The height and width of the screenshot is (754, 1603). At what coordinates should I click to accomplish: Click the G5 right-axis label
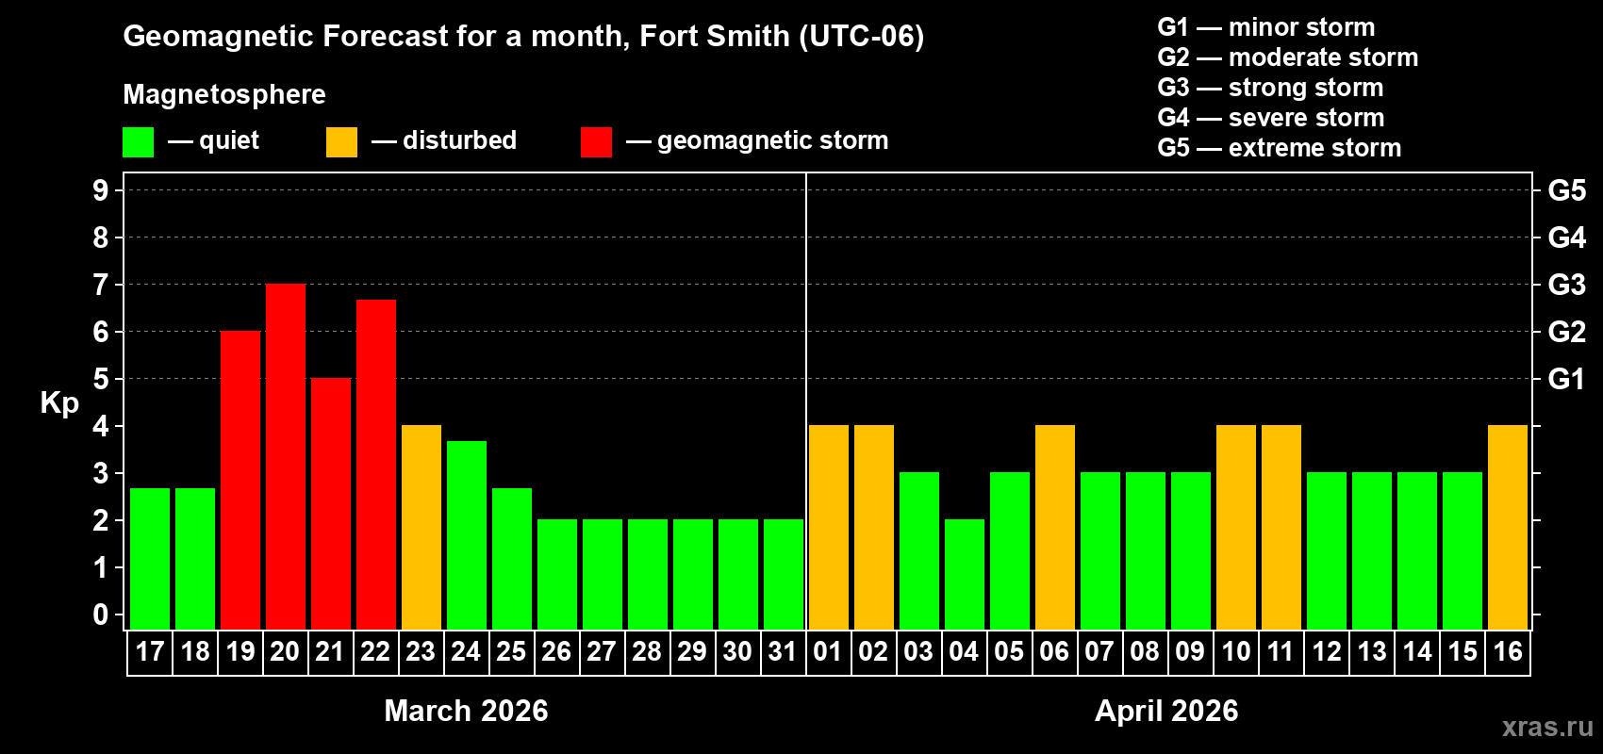point(1567,190)
